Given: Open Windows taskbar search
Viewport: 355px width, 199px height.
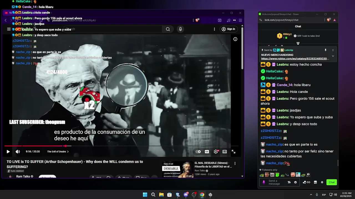Looking at the screenshot, I should coord(153,195).
